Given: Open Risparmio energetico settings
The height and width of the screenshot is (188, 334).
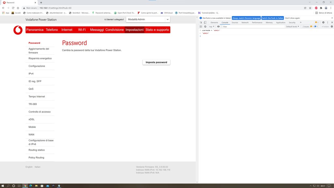Looking at the screenshot, I should (x=40, y=58).
